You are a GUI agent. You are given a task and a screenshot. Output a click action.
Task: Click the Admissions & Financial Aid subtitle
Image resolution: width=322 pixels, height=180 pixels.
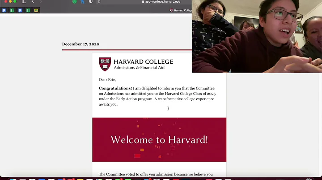[139, 68]
